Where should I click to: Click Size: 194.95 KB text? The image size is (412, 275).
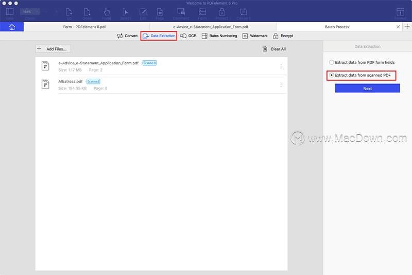pos(72,88)
